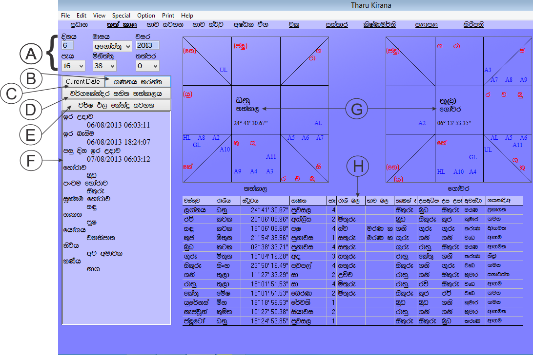Select the cell 02° 38' 33.71"
533x355 pixels.
pyautogui.click(x=265, y=247)
